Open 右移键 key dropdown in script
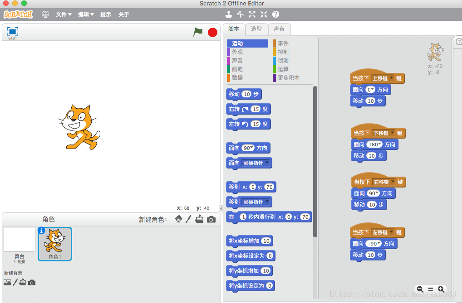Viewport: 462px width, 303px height. [x=384, y=182]
